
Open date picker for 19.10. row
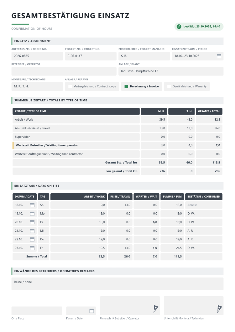32,214
